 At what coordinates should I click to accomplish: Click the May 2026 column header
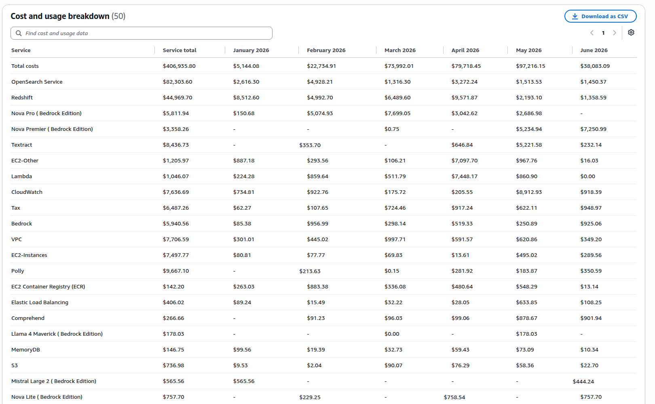click(x=529, y=50)
